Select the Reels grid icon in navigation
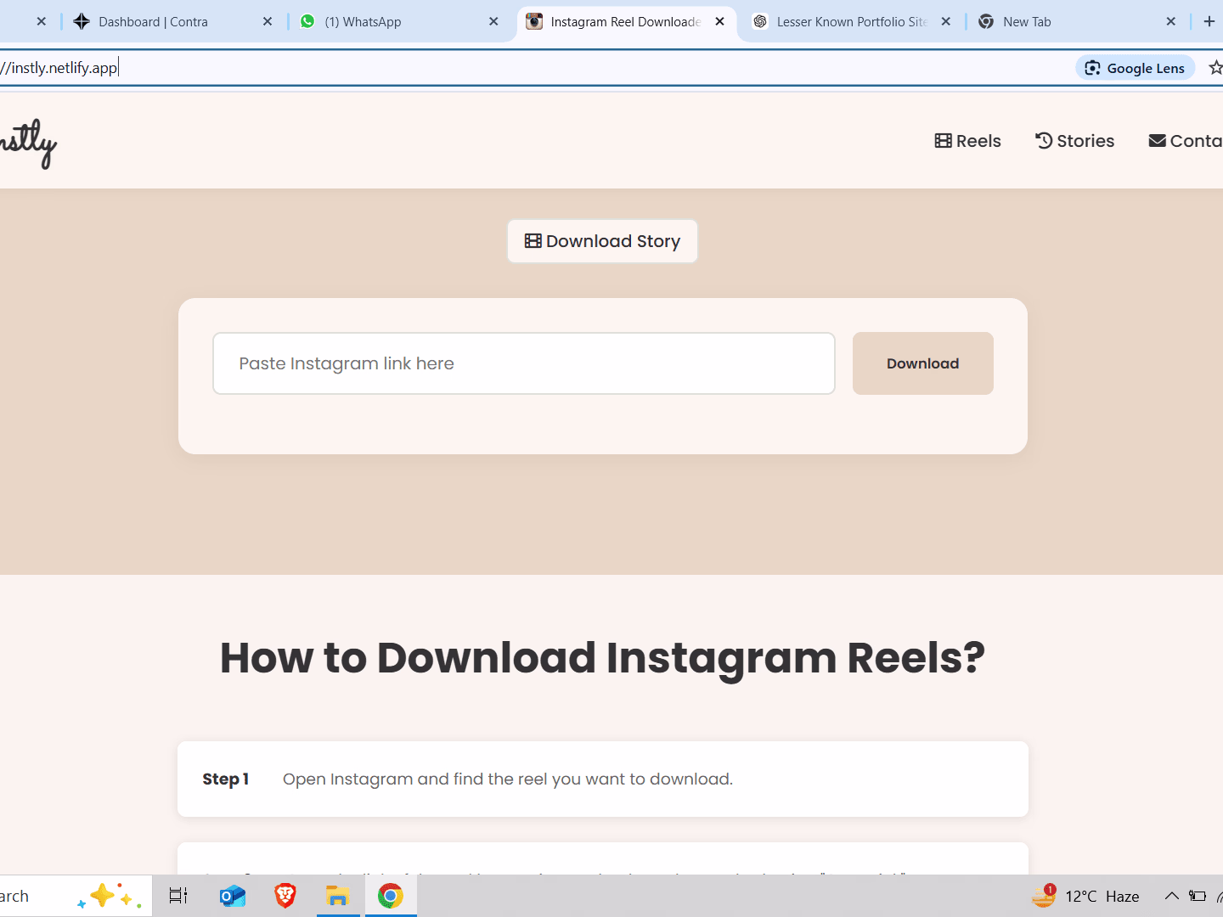This screenshot has height=917, width=1223. click(942, 140)
